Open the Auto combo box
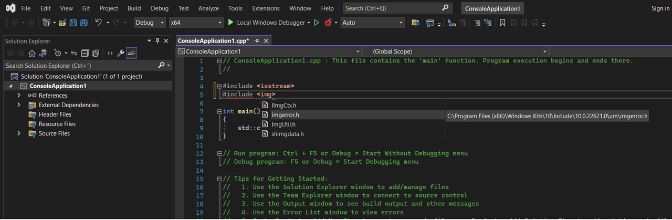The height and width of the screenshot is (220, 672). click(x=373, y=23)
